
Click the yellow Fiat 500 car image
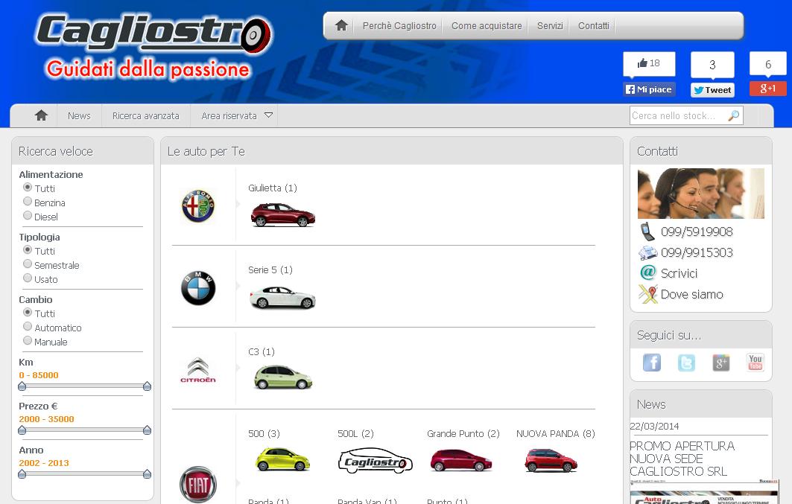[x=283, y=459]
